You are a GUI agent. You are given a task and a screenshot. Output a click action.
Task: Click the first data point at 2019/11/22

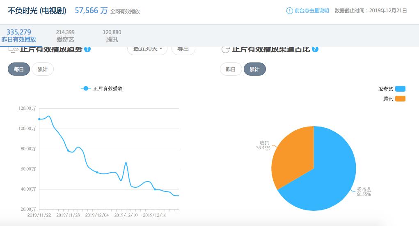point(39,119)
